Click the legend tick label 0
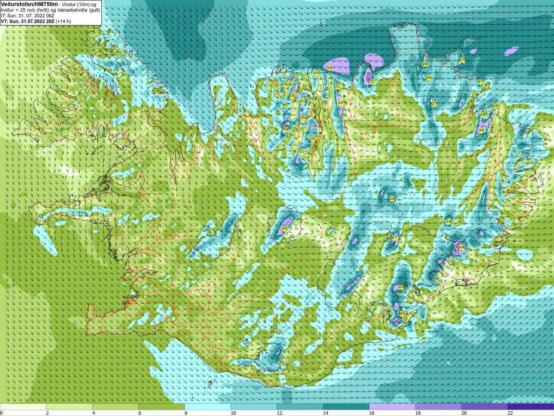Screen dimensions: 554x416 (1, 413)
